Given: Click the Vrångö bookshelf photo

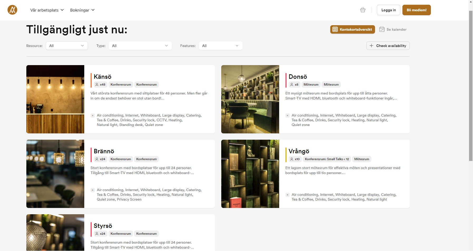Looking at the screenshot, I should click(x=250, y=174).
